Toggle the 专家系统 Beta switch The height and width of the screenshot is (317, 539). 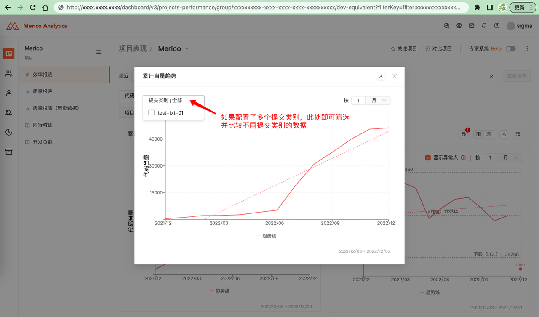point(511,49)
